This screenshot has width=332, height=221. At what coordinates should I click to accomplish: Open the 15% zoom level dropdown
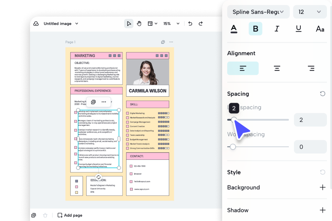pyautogui.click(x=171, y=23)
